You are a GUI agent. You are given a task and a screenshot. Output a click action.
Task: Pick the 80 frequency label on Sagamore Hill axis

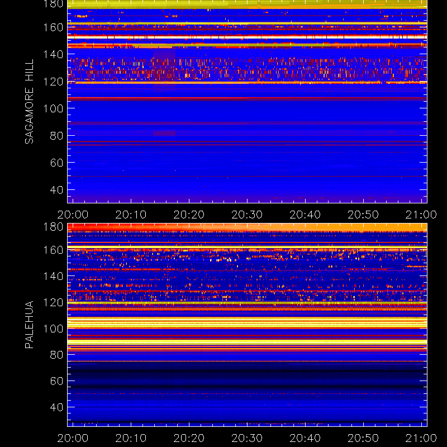(x=56, y=136)
